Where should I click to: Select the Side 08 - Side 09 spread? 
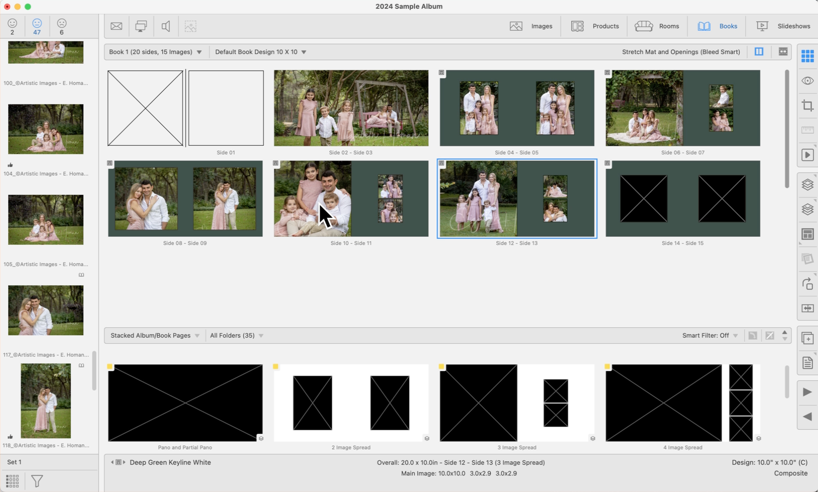coord(185,199)
